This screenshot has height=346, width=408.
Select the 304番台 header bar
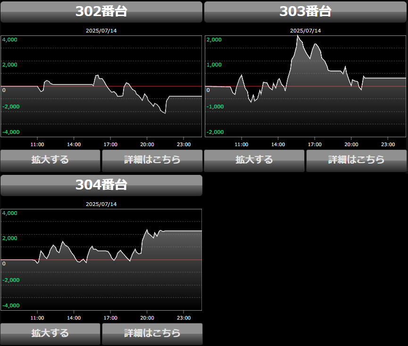[x=101, y=185]
